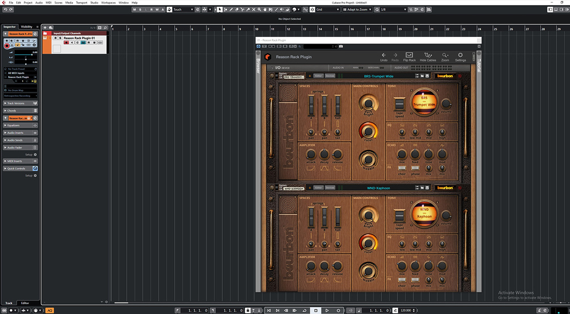Select the Split scissors tool
570x314 pixels.
[x=243, y=10]
